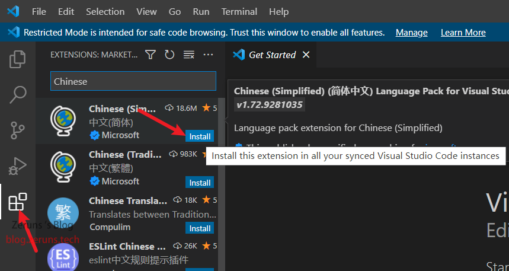Switch to the Get Started tab
509x271 pixels.
click(271, 55)
